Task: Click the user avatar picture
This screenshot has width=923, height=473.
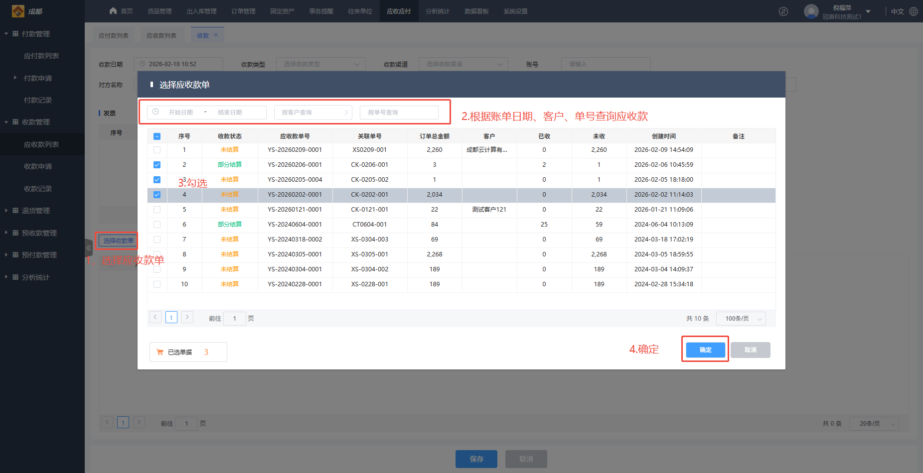Action: (811, 11)
